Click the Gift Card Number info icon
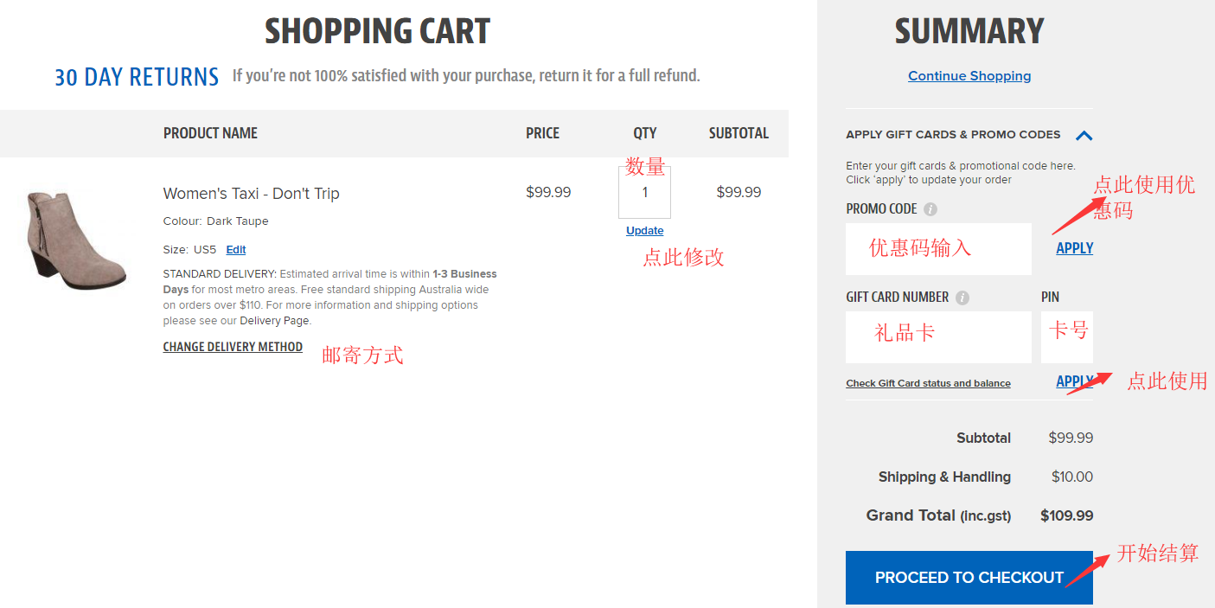 coord(962,298)
